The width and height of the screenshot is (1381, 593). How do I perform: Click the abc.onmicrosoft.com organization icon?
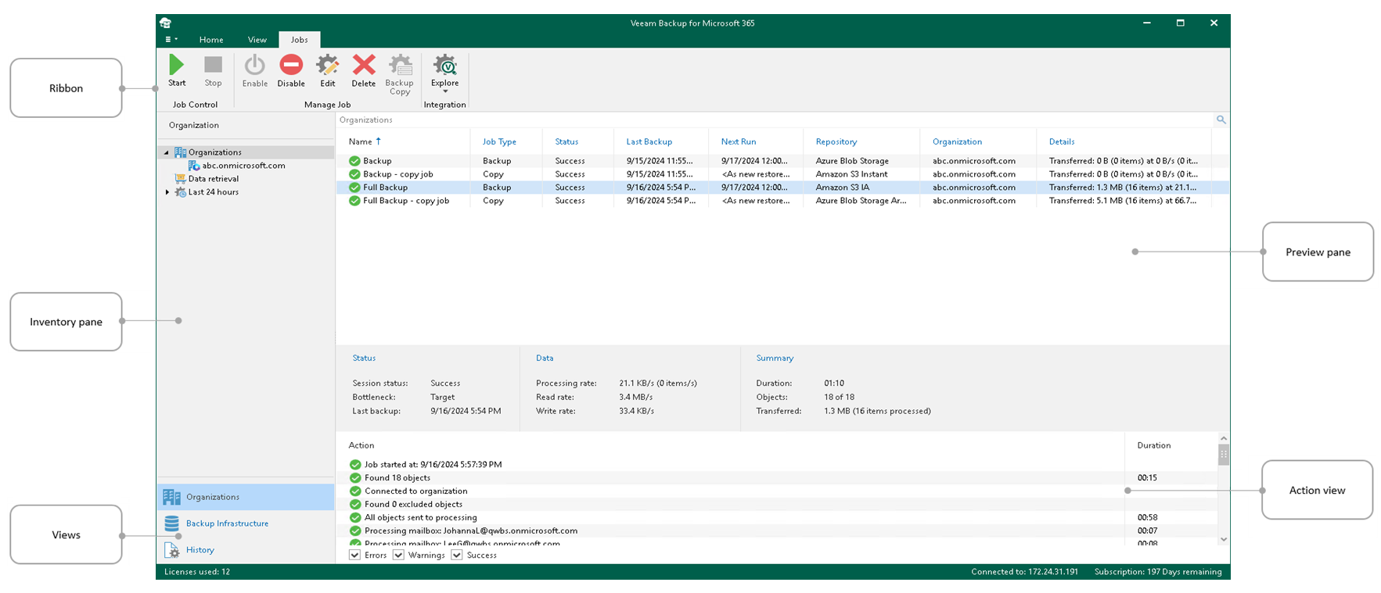193,166
